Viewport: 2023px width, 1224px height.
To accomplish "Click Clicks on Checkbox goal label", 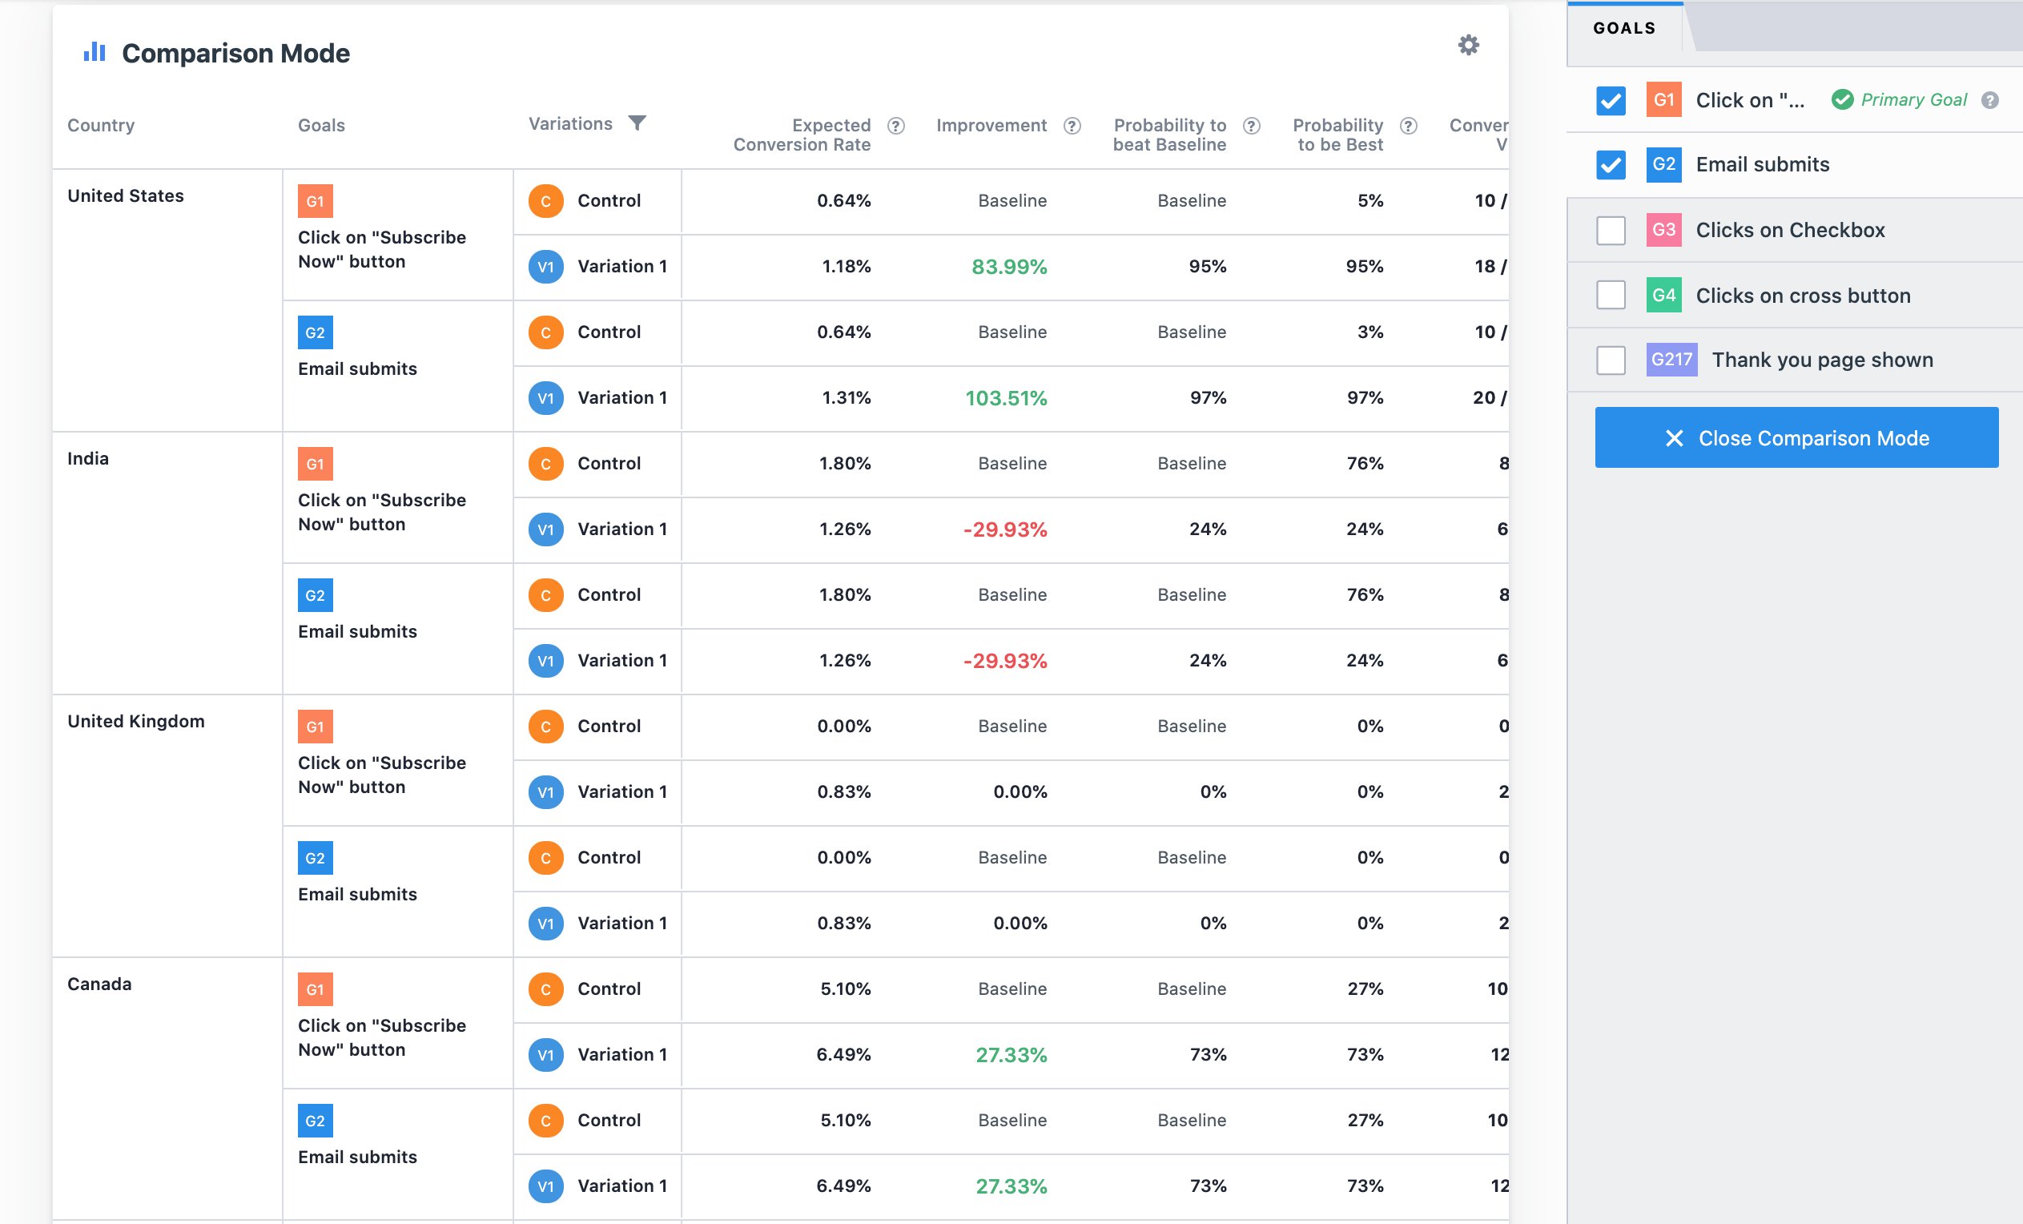I will point(1790,230).
